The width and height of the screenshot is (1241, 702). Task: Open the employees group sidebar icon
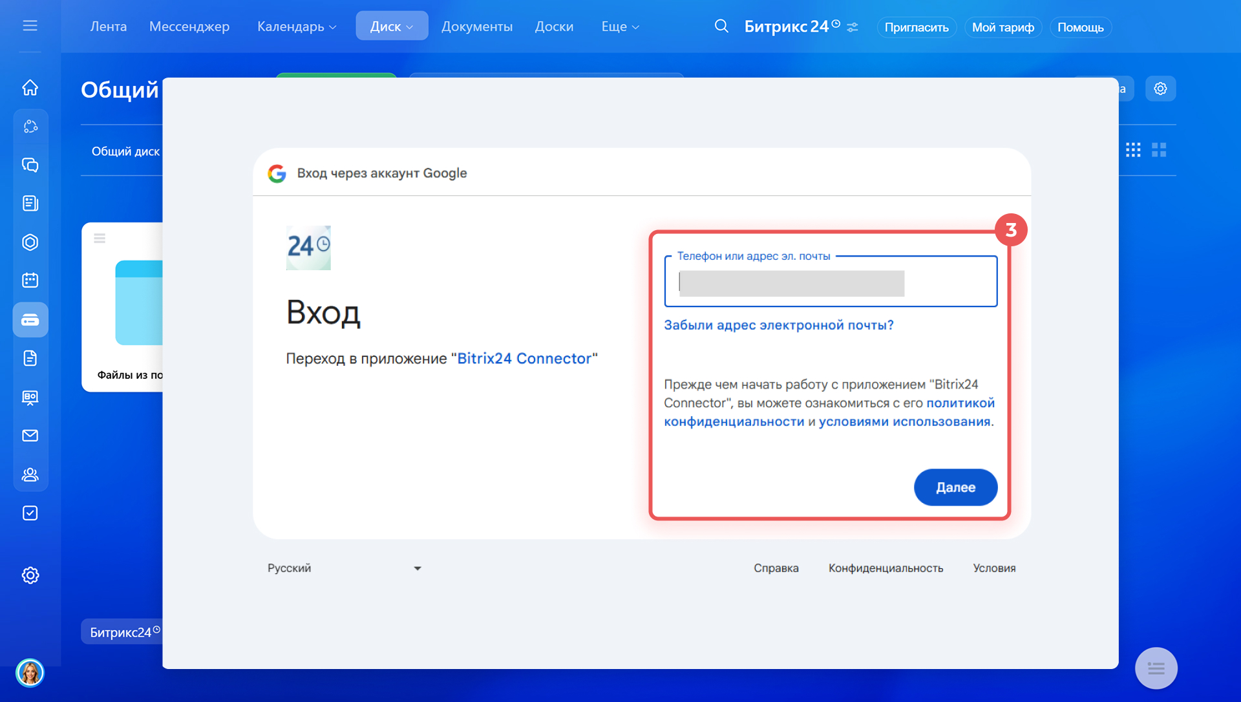[x=30, y=474]
